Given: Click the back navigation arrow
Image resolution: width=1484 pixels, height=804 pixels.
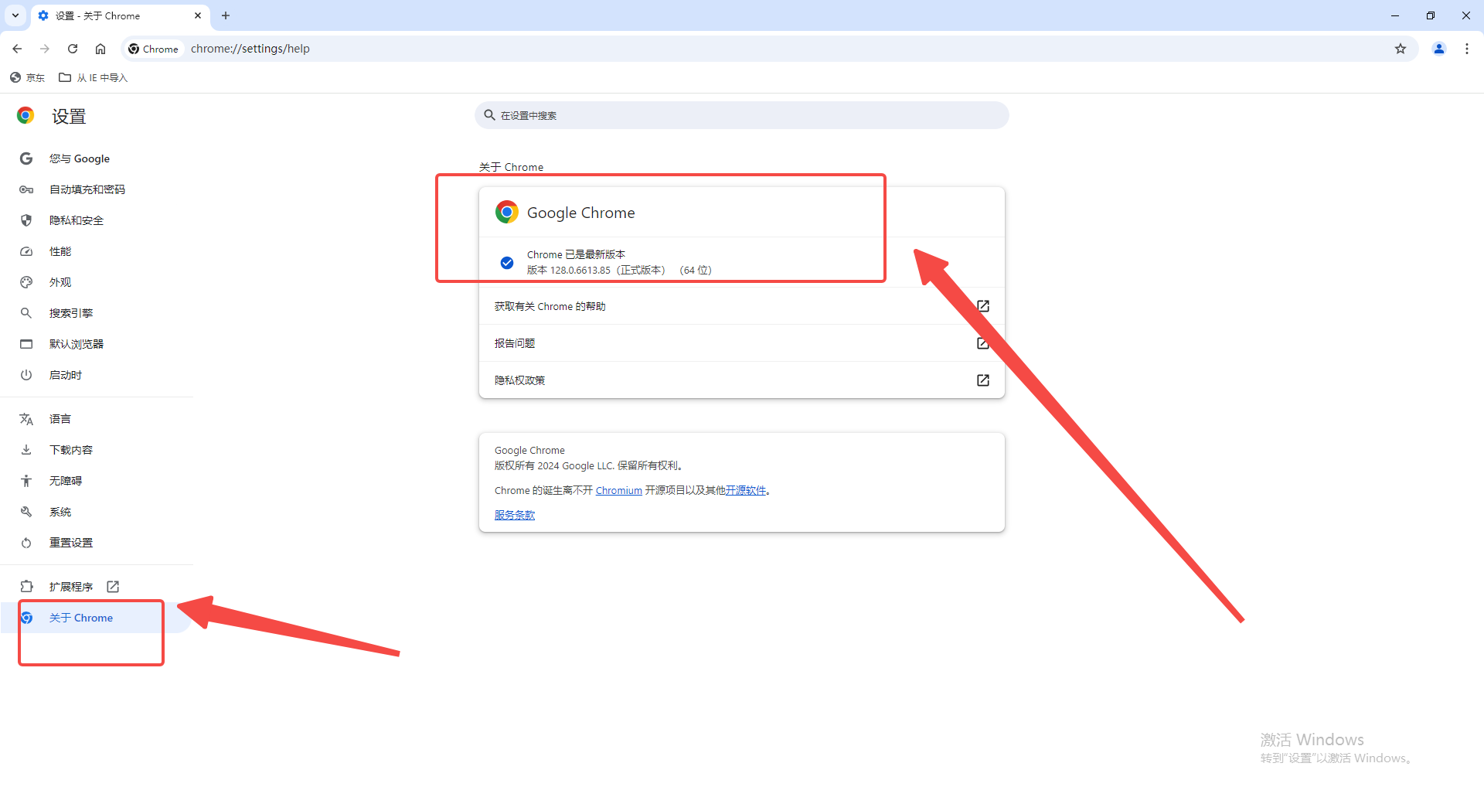Looking at the screenshot, I should pos(17,49).
